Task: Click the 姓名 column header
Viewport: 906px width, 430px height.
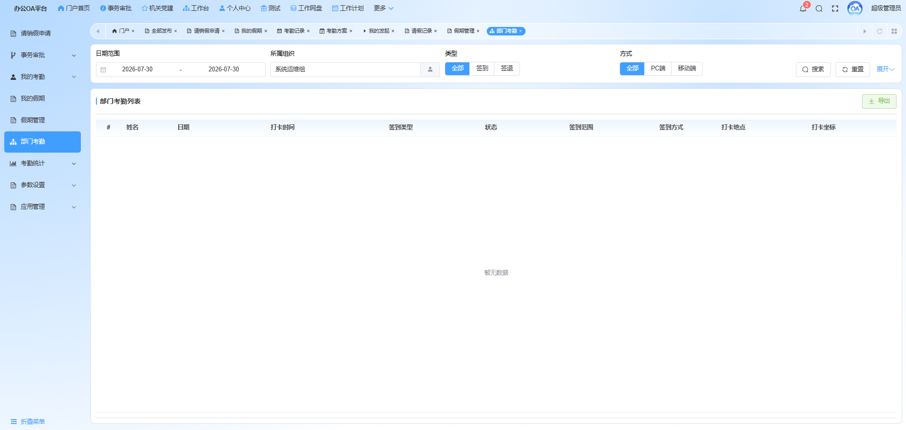Action: pyautogui.click(x=132, y=128)
